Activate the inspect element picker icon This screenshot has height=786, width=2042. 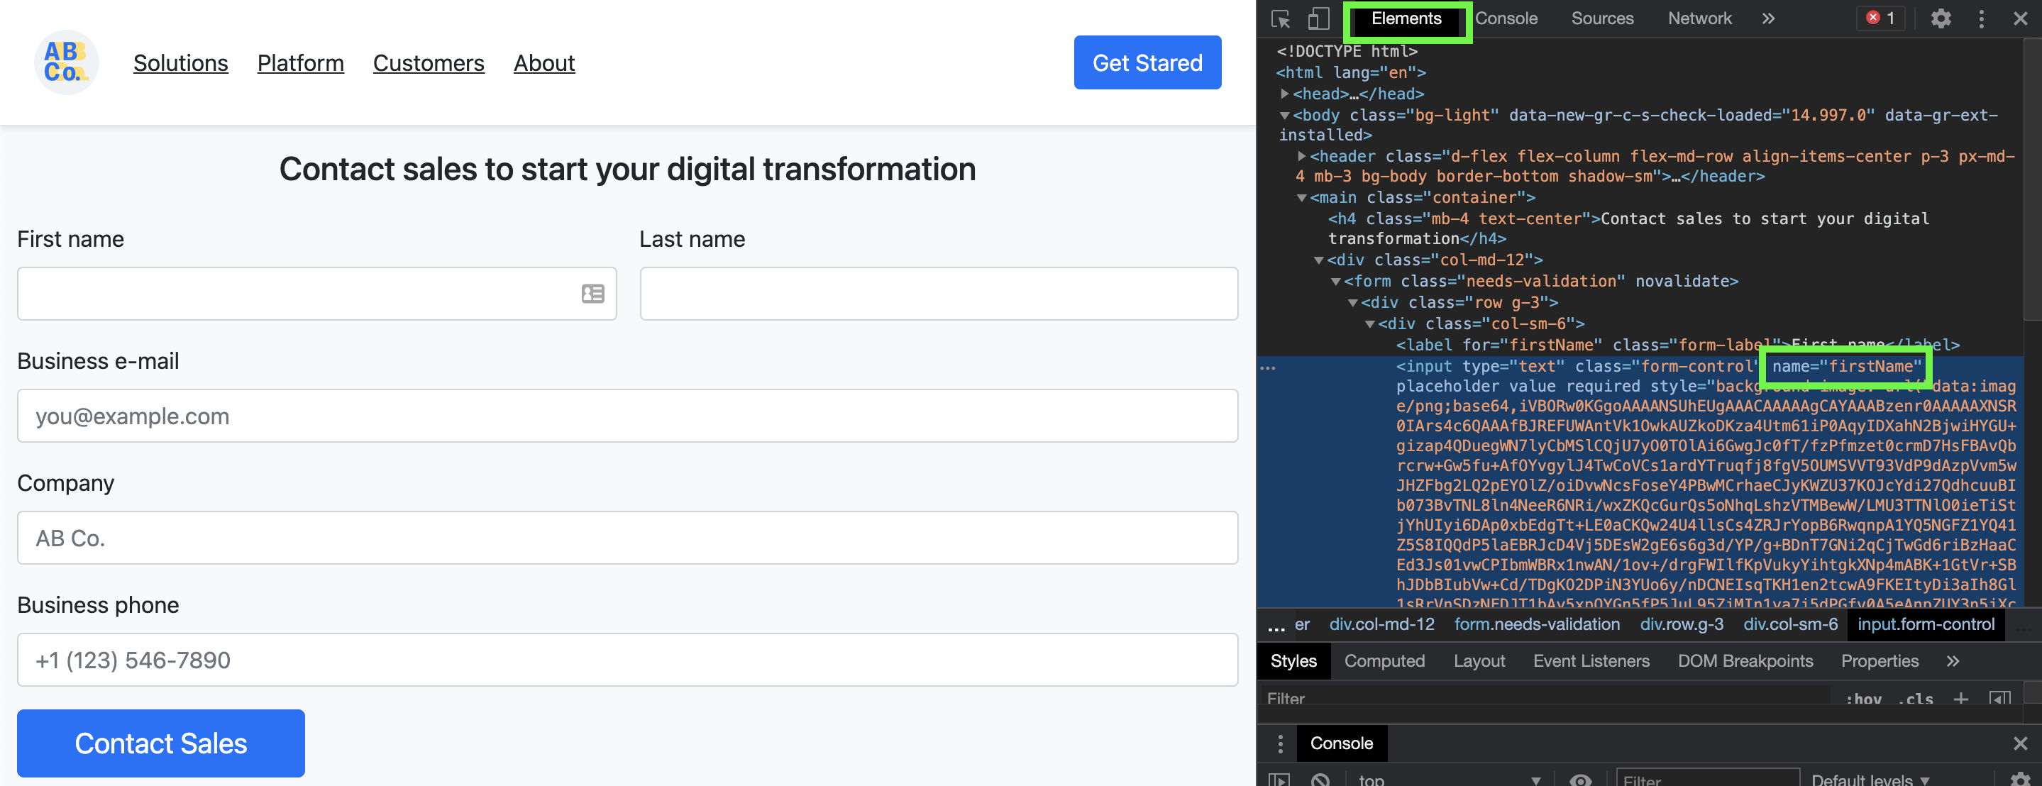tap(1280, 18)
